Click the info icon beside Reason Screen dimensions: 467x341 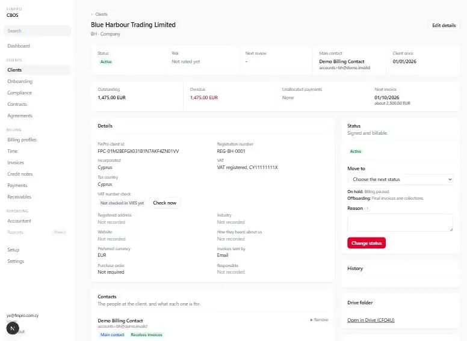(367, 208)
